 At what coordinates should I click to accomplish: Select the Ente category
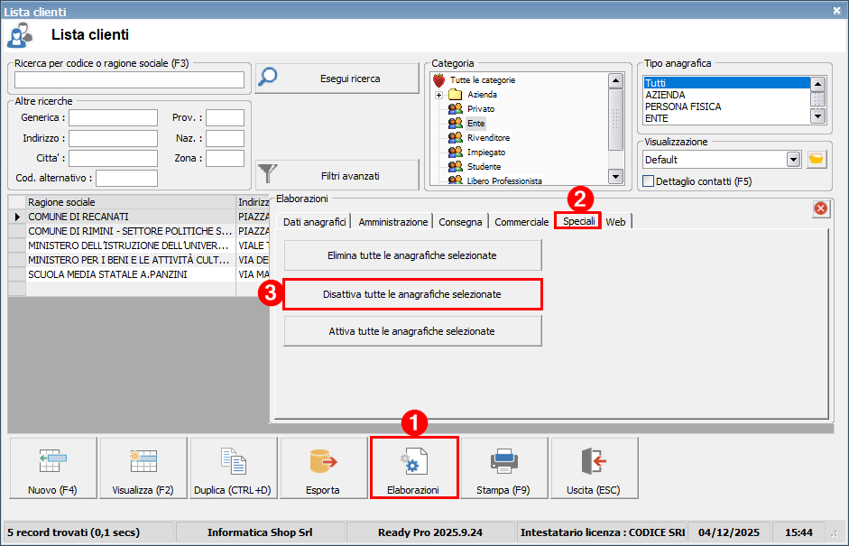point(476,124)
